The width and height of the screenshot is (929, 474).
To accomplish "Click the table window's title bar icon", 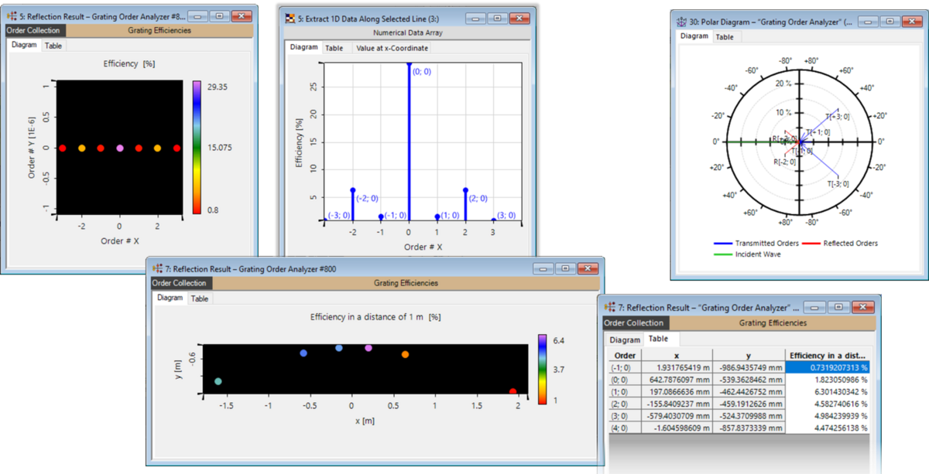I will click(610, 308).
